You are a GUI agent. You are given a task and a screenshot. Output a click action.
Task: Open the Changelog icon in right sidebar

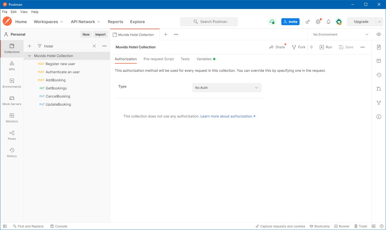(379, 75)
